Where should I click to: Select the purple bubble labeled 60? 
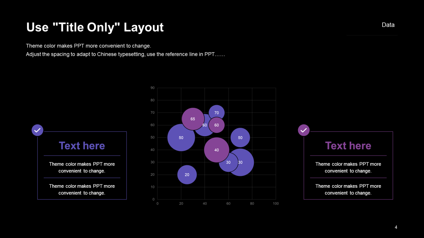tap(217, 125)
